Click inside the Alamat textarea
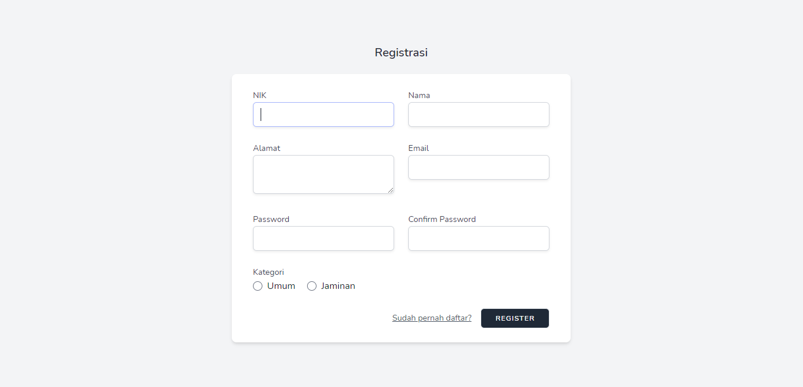803x387 pixels. [323, 174]
